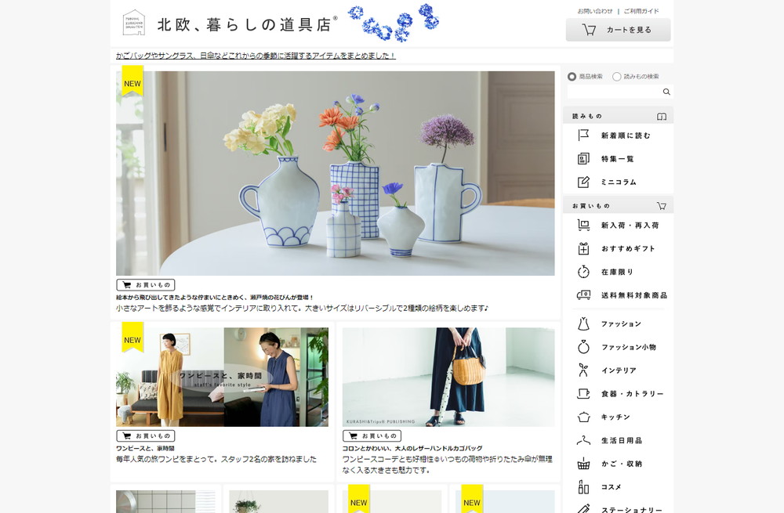This screenshot has height=513, width=784.
Task: Click the 在庫限り stopwatch icon
Action: pos(583,272)
